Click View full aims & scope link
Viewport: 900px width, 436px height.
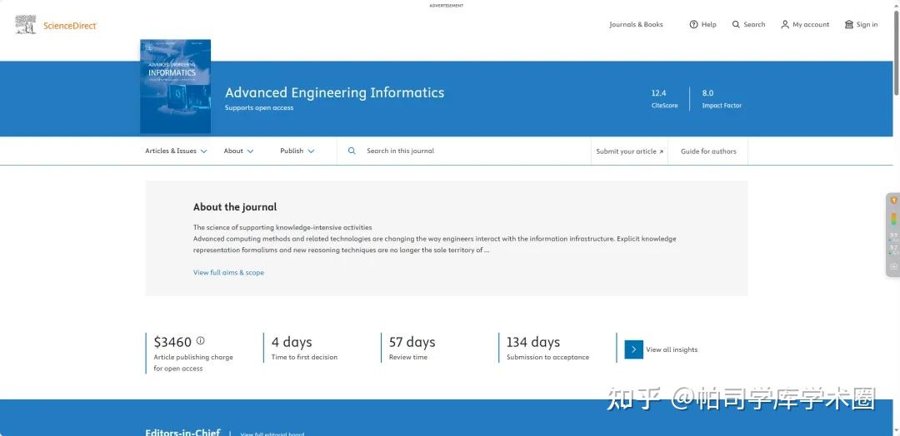click(x=228, y=273)
